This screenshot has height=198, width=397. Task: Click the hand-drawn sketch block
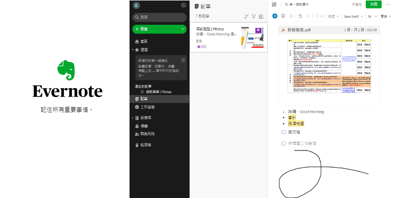329,174
